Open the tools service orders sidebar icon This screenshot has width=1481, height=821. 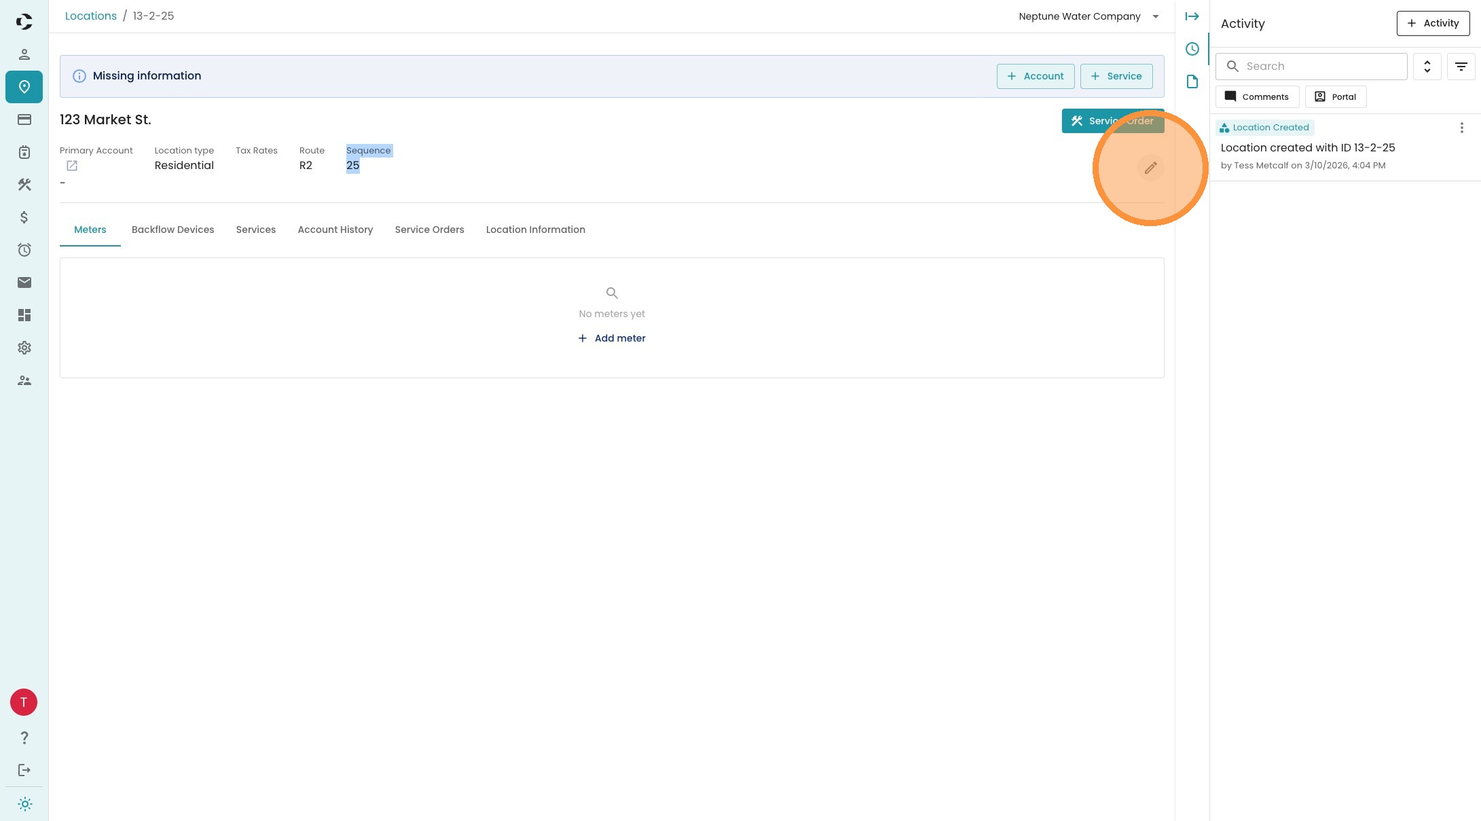pyautogui.click(x=24, y=185)
